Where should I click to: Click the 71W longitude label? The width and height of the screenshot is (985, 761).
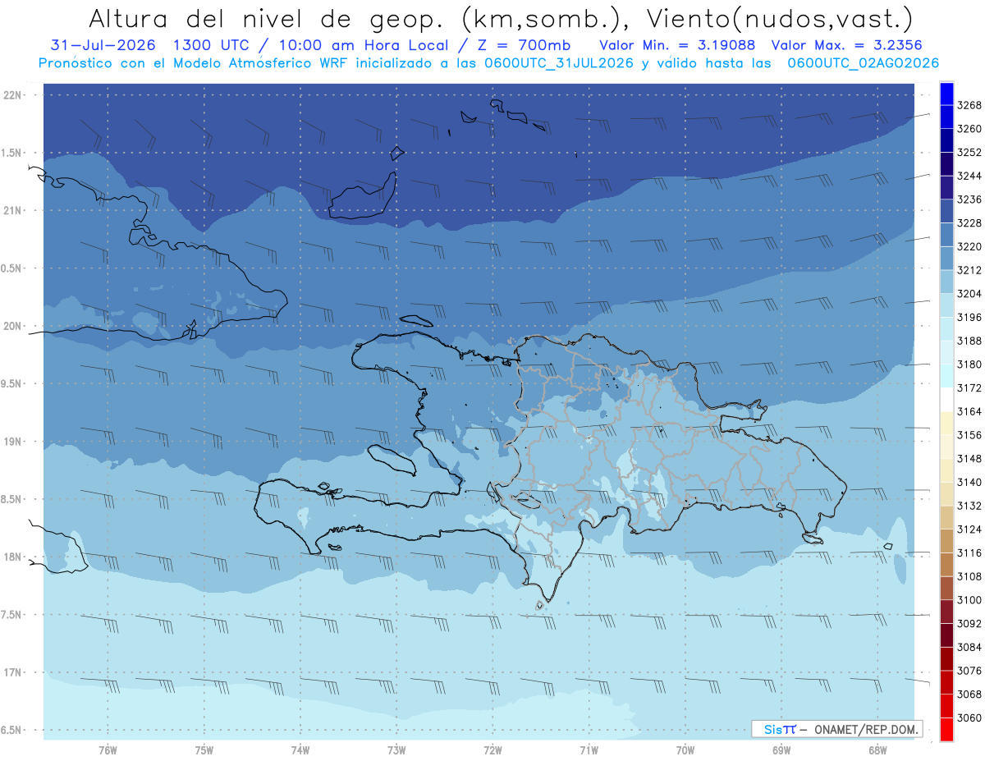(589, 750)
